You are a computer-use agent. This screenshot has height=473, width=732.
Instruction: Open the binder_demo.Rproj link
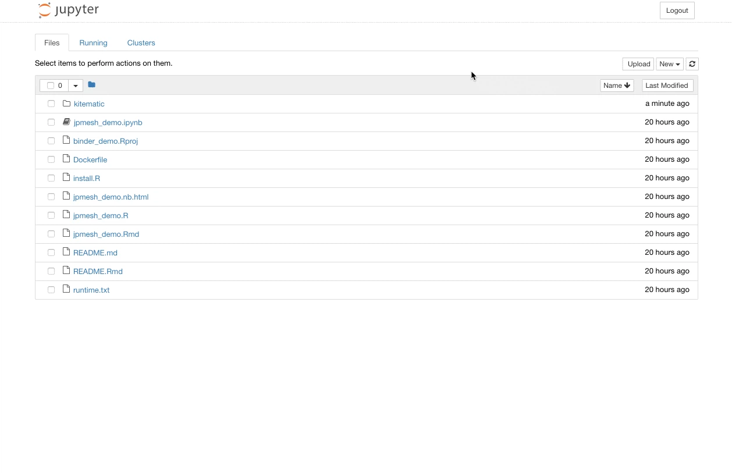point(105,141)
